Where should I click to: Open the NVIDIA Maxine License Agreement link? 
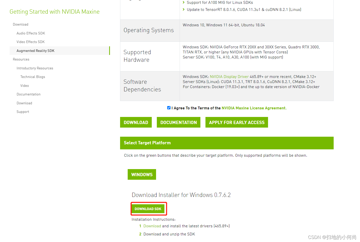point(254,108)
